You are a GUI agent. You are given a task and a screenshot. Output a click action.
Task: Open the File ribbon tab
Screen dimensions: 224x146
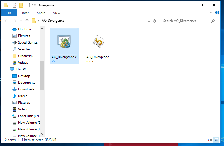pos(9,13)
